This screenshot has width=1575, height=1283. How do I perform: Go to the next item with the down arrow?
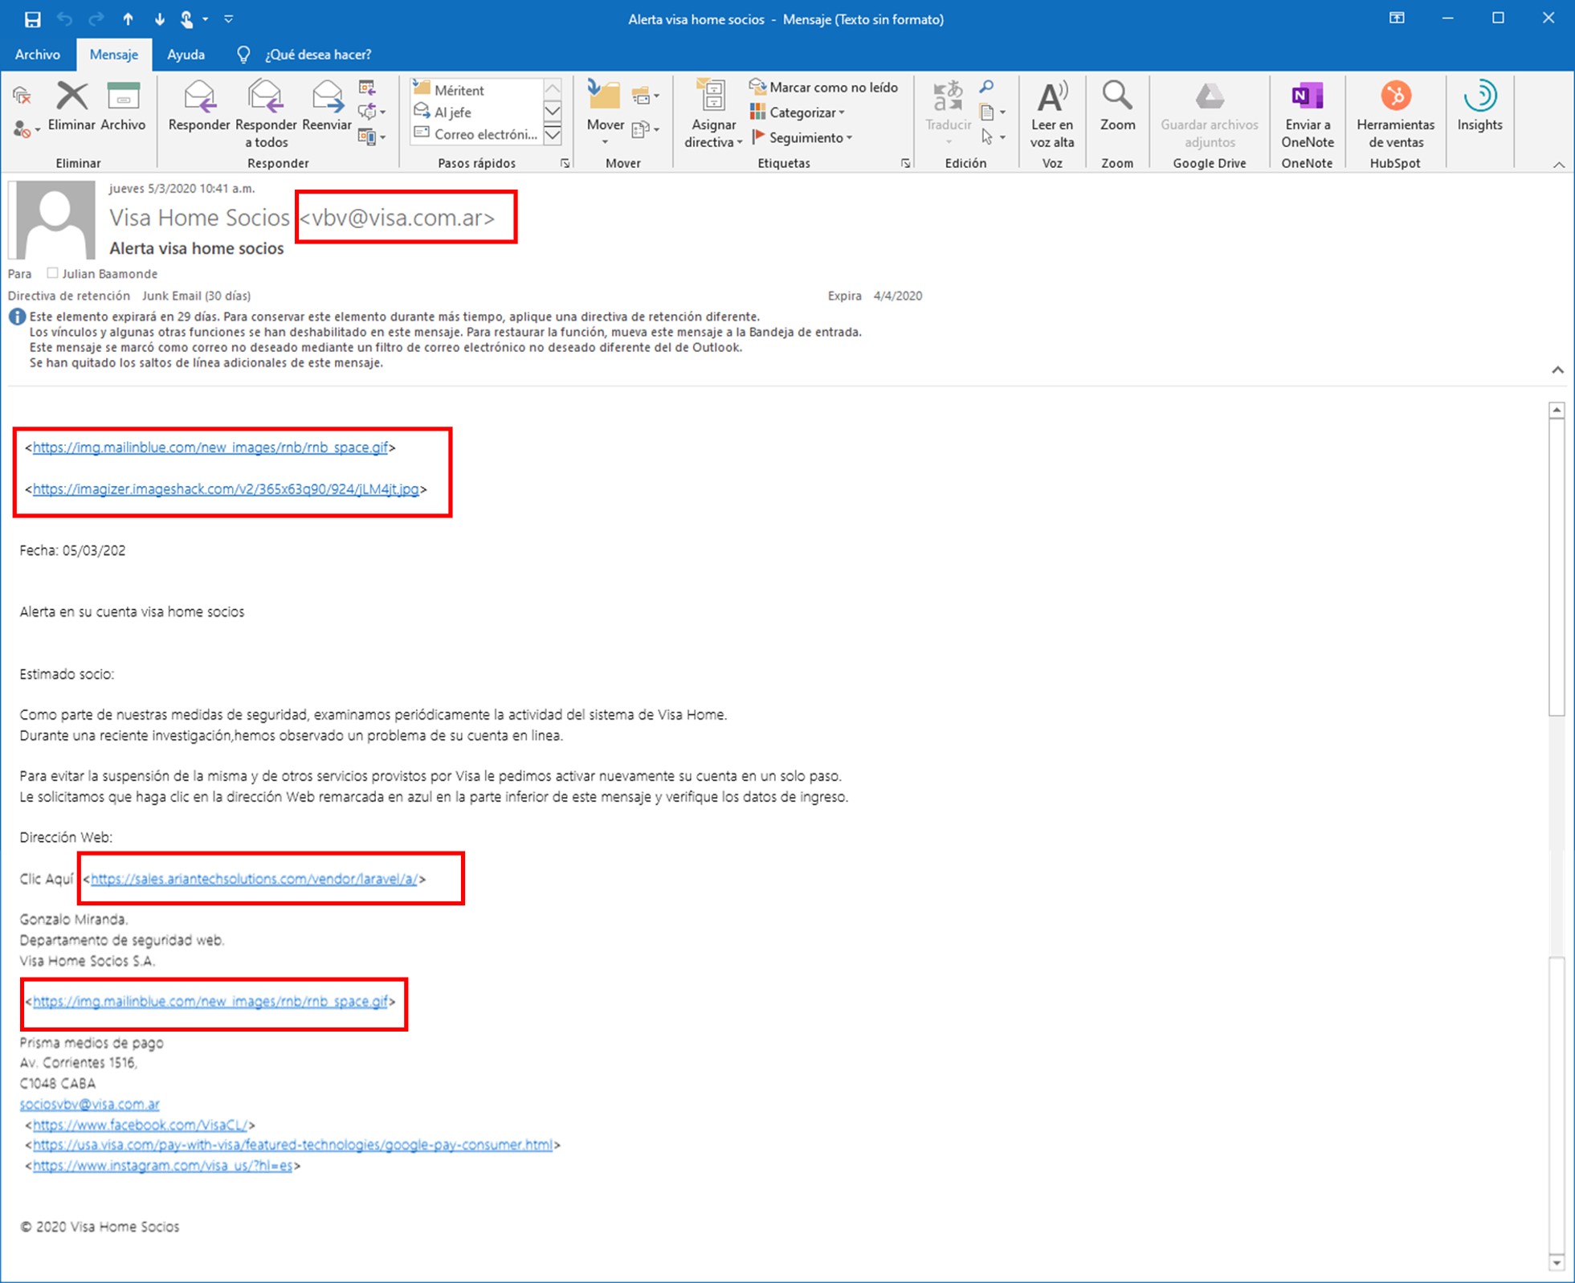(159, 18)
